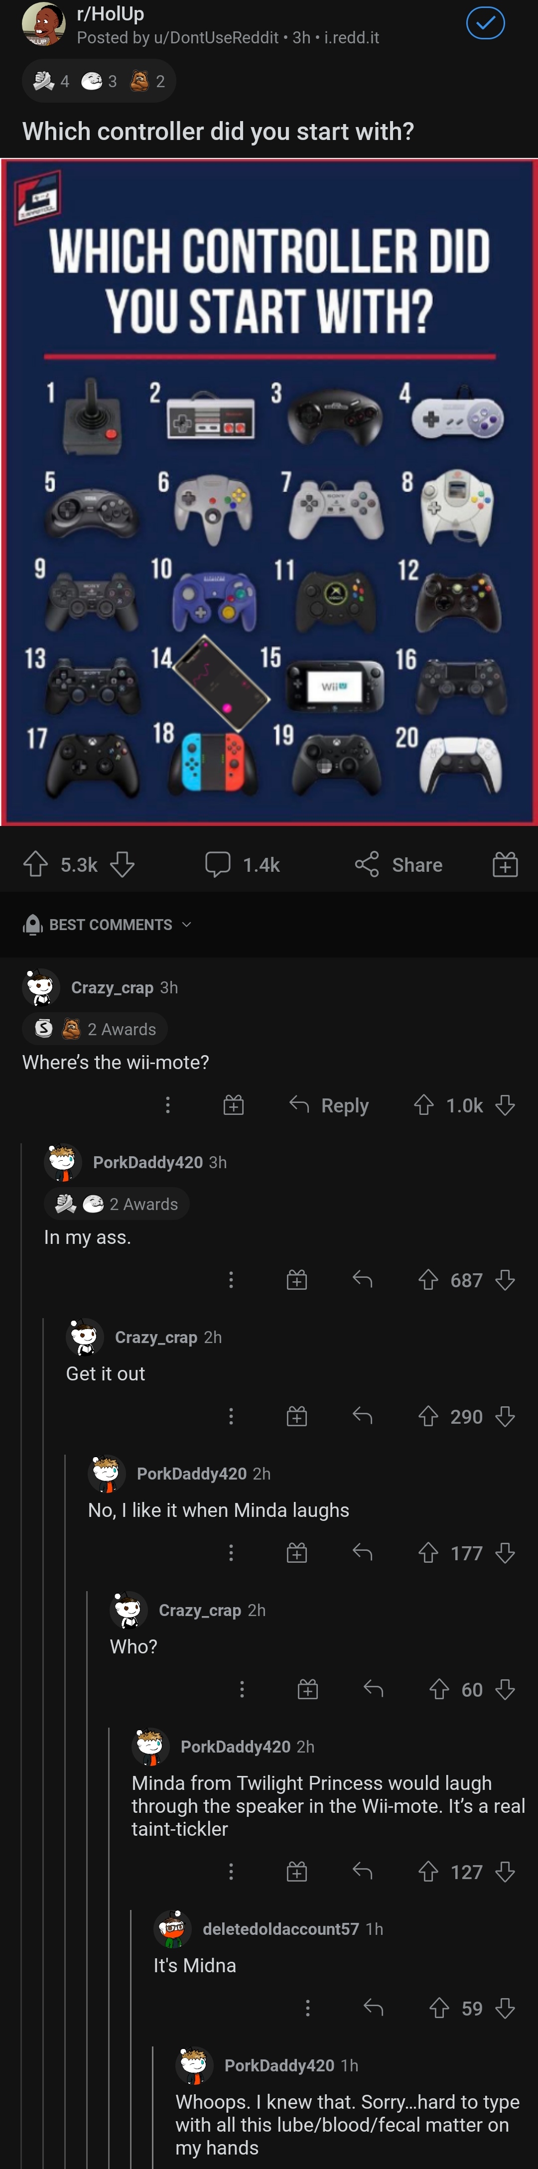Upvote the main post
The width and height of the screenshot is (538, 2169).
click(35, 864)
